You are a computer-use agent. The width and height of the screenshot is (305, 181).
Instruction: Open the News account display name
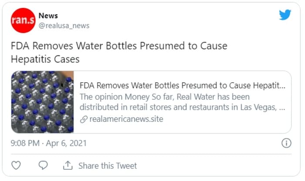pos(48,16)
